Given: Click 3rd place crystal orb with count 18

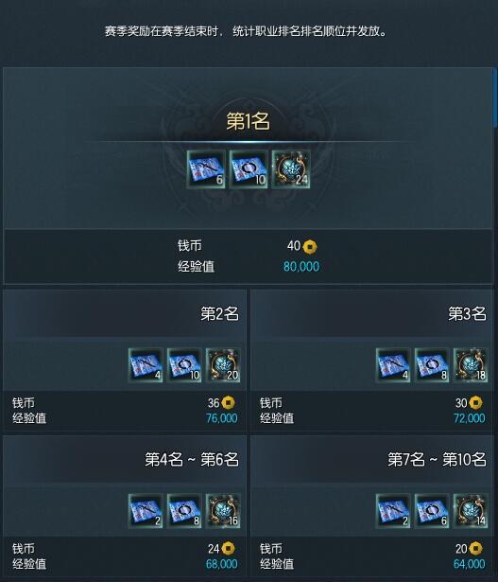Looking at the screenshot, I should coord(471,365).
